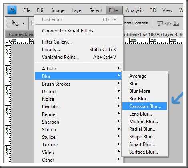Open the Radial Blur dialog
Screen dimensions: 188x168
(x=145, y=129)
